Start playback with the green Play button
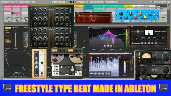Screen dimensions: 171x96 (68, 2)
